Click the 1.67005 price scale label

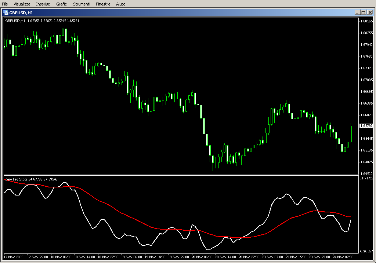(367, 80)
